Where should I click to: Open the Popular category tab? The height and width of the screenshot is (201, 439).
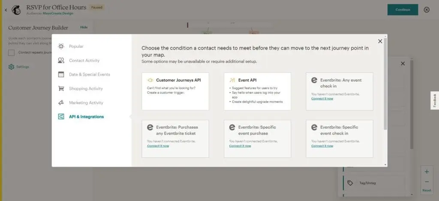(76, 46)
